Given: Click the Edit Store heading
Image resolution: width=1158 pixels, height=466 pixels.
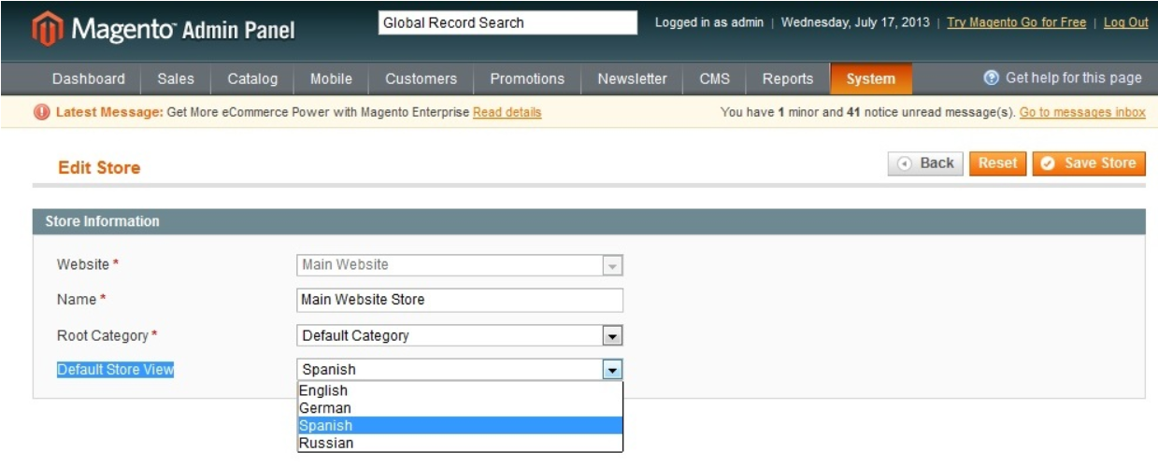Looking at the screenshot, I should point(99,168).
